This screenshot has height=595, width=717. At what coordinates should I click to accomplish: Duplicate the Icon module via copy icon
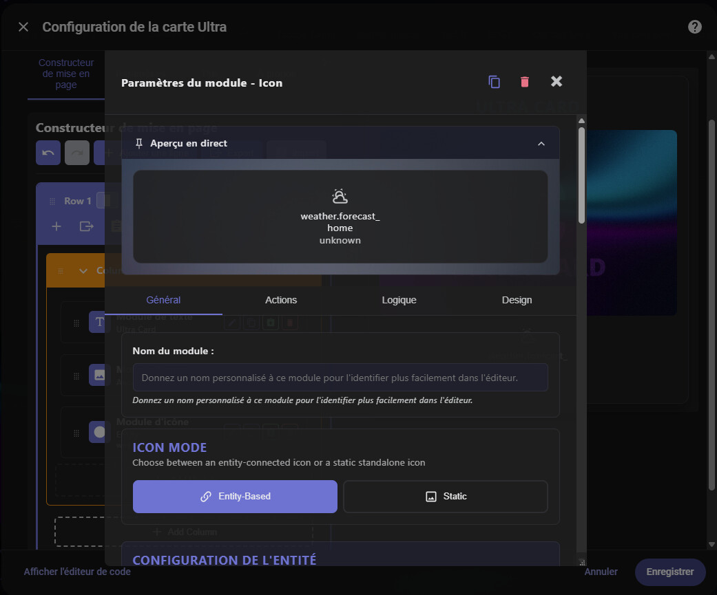(494, 82)
